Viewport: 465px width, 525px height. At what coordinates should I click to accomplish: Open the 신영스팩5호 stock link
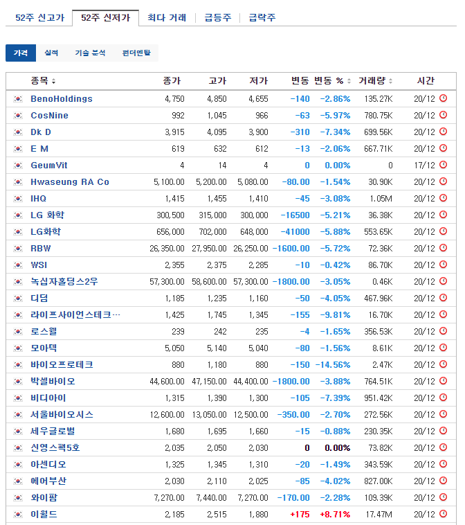tap(55, 448)
